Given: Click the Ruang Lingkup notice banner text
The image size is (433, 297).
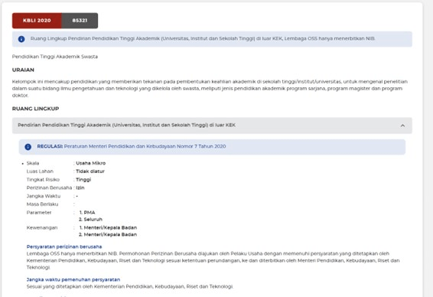Looking at the screenshot, I should 203,39.
